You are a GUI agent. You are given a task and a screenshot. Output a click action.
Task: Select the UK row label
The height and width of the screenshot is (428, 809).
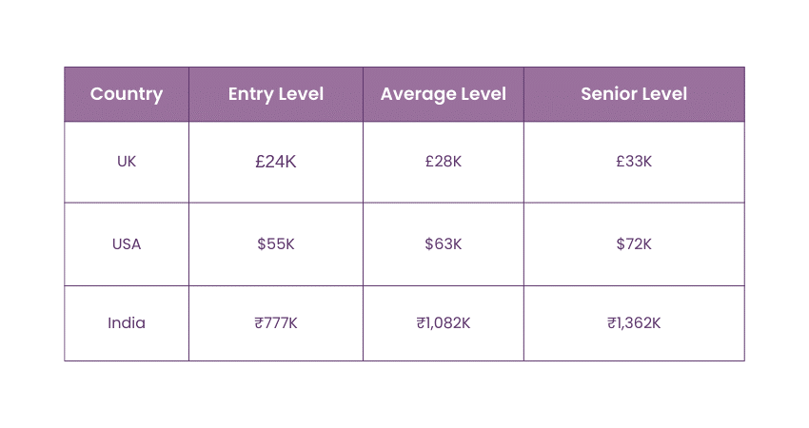click(127, 162)
